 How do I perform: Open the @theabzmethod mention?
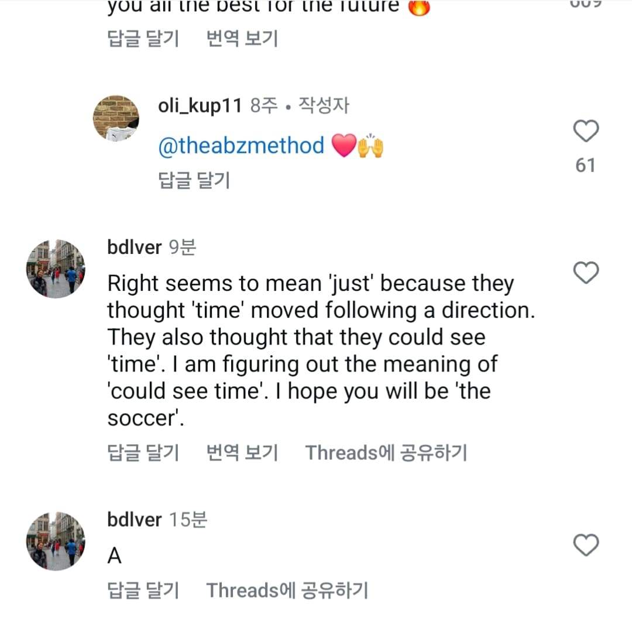(x=241, y=146)
